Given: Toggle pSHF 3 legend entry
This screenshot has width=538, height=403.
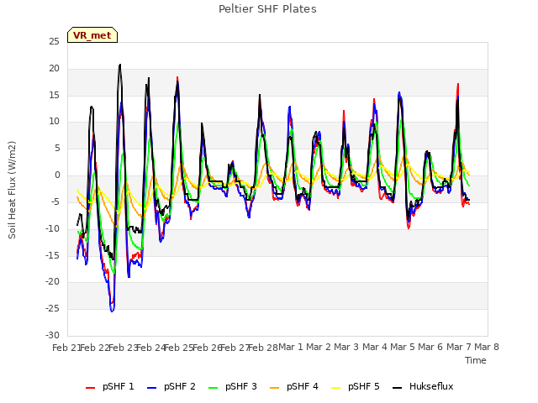Looking at the screenshot, I should [x=233, y=386].
